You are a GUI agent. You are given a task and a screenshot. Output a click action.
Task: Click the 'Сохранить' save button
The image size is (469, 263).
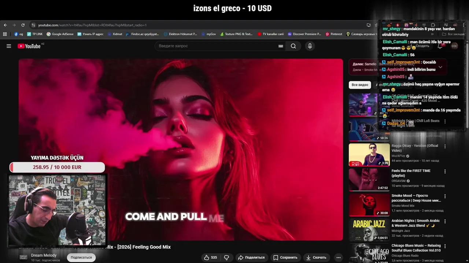pyautogui.click(x=285, y=258)
